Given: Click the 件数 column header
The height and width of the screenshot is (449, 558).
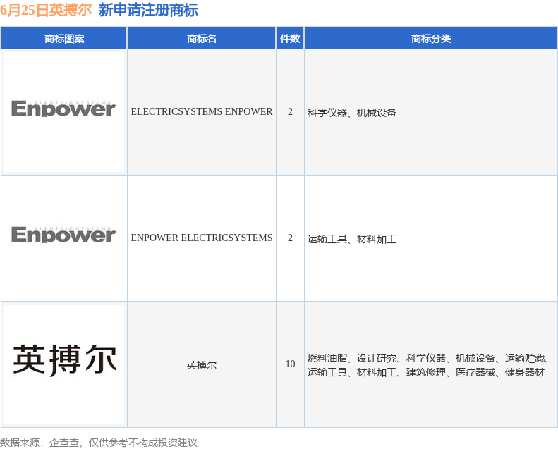Looking at the screenshot, I should pyautogui.click(x=290, y=38).
